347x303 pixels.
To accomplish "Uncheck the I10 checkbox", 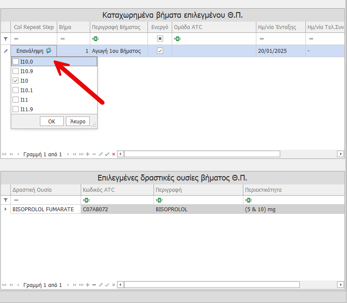I will [x=16, y=81].
